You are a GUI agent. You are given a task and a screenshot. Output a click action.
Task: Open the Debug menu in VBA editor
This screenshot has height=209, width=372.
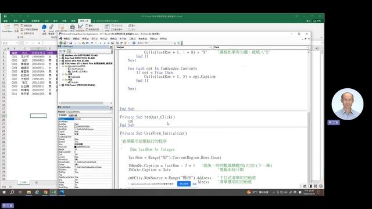tap(113, 39)
